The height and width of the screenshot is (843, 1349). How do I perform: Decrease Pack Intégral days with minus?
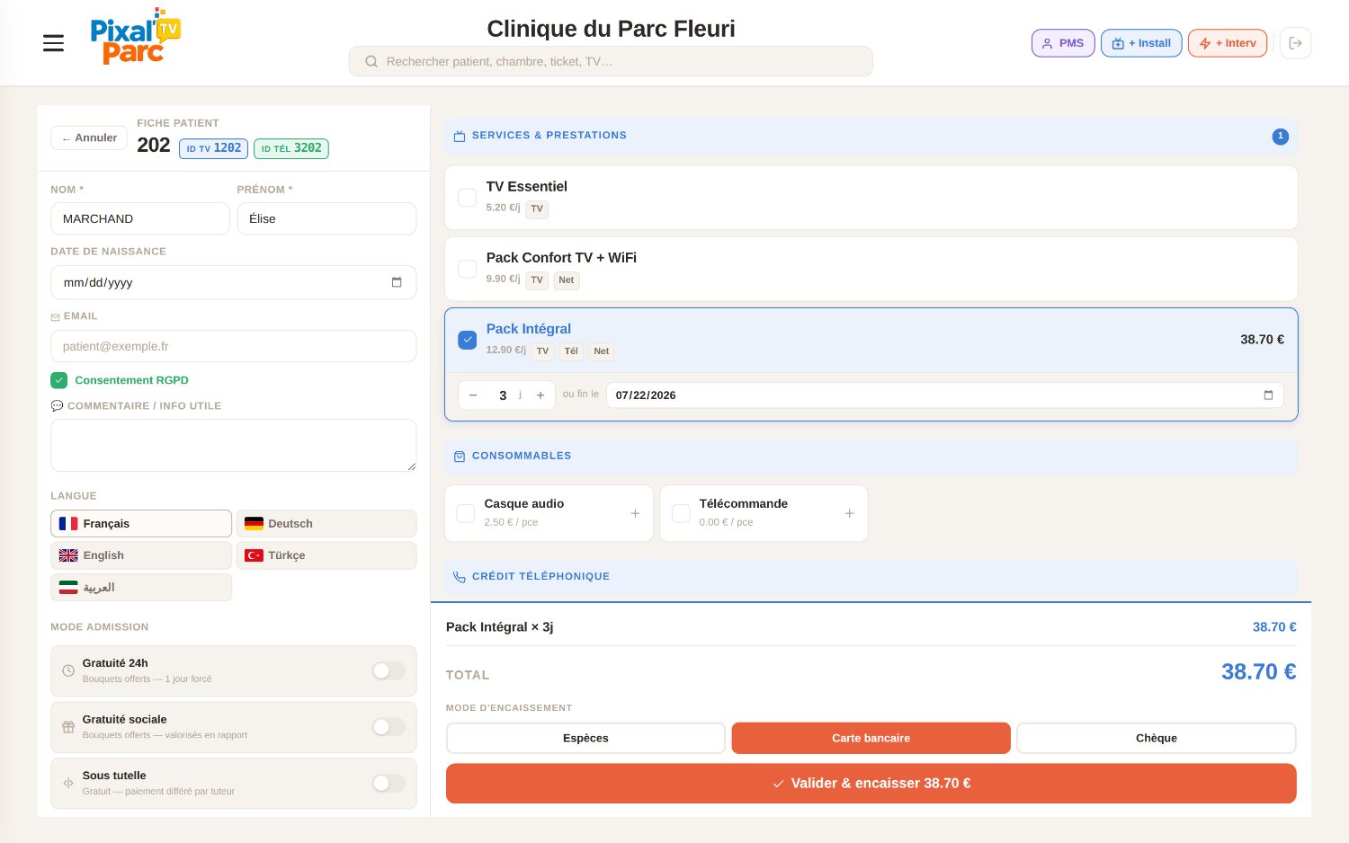473,395
